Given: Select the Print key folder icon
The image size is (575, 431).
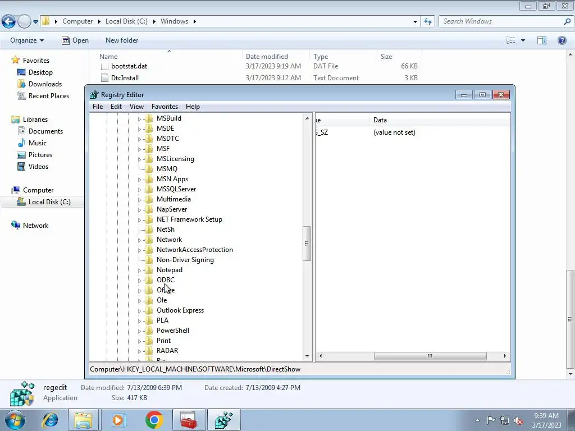Looking at the screenshot, I should (149, 341).
